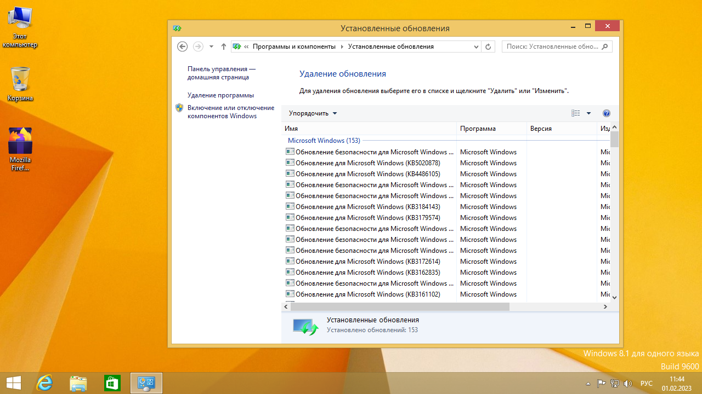This screenshot has width=702, height=394.
Task: Launch Internet Explorer from taskbar
Action: [x=44, y=383]
